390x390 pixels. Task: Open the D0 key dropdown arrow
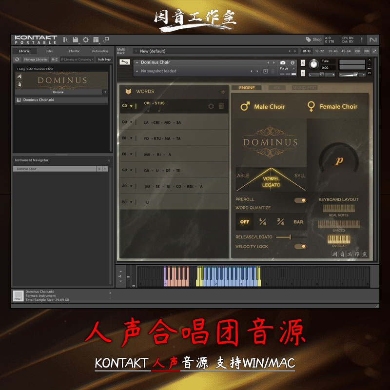131,122
